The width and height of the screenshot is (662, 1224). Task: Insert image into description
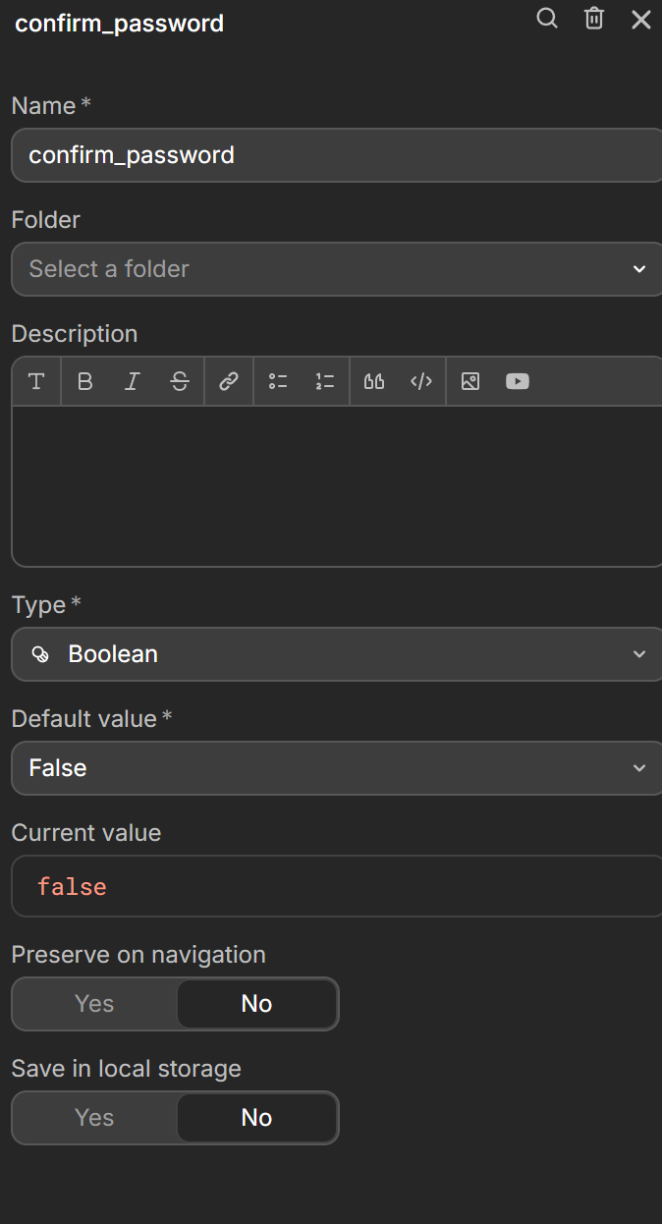[470, 382]
